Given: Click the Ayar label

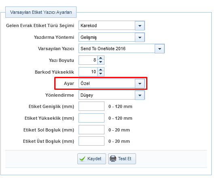Looking at the screenshot, I should click(69, 83).
